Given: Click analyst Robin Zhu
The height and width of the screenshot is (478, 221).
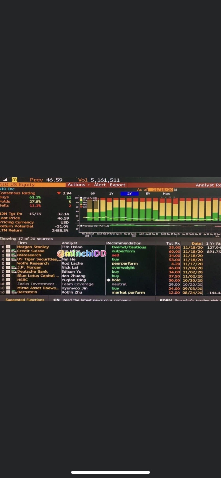Looking at the screenshot, I should [x=72, y=292].
